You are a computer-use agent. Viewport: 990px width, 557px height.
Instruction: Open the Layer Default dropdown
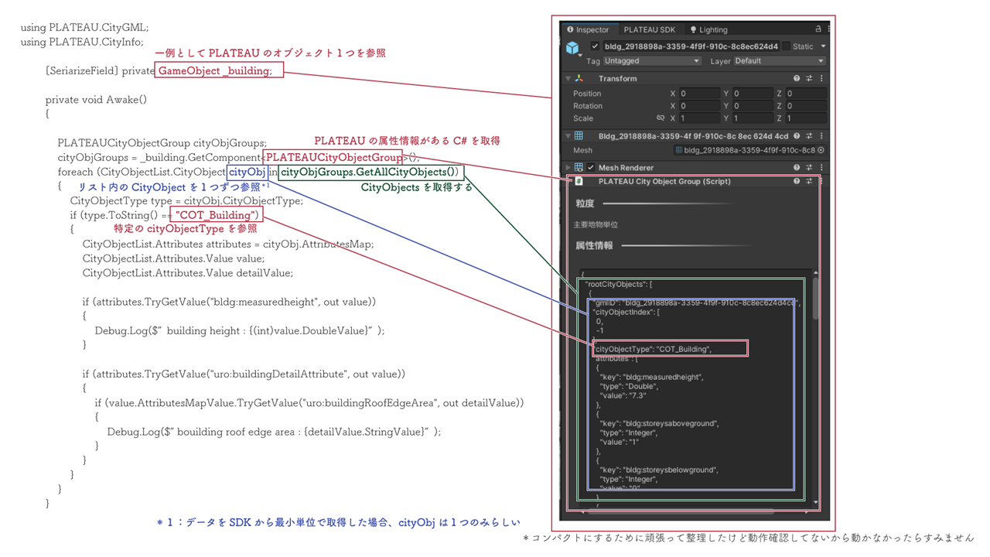tap(779, 61)
